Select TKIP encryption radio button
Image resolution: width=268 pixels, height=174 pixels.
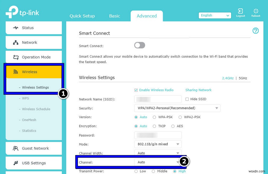click(154, 126)
